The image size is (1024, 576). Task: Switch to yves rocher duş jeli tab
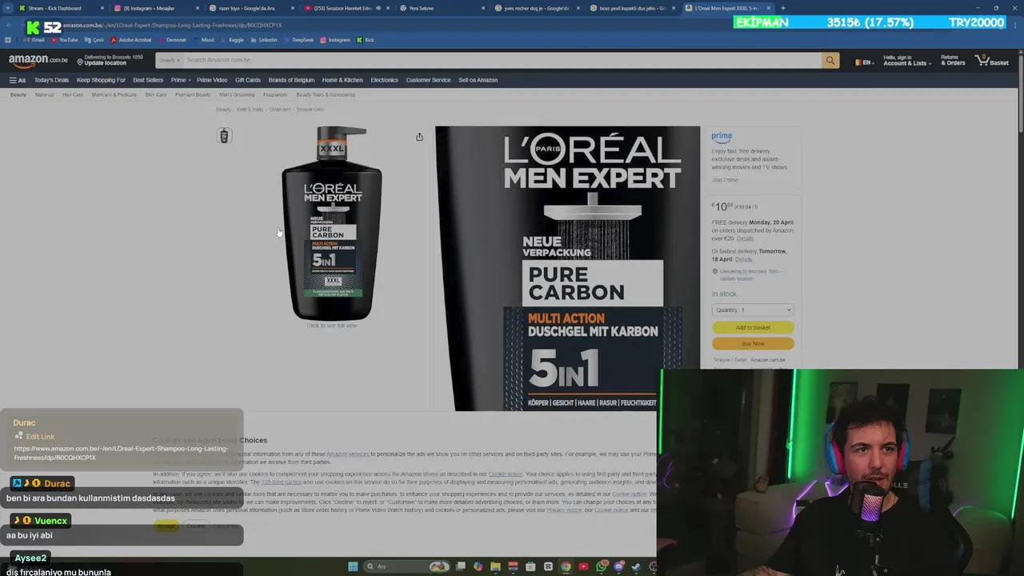538,8
